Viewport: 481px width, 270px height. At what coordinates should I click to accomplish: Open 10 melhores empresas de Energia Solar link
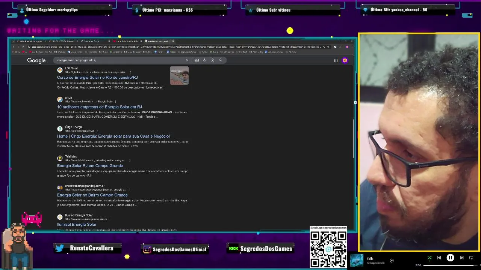pos(100,107)
